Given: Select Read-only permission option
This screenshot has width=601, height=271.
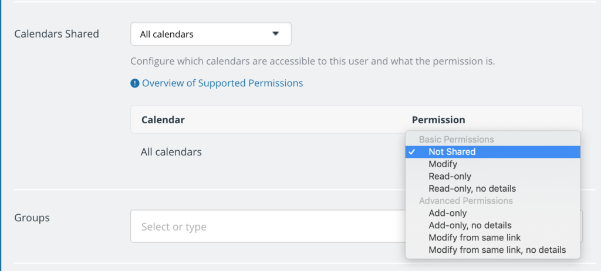Looking at the screenshot, I should (x=493, y=177).
